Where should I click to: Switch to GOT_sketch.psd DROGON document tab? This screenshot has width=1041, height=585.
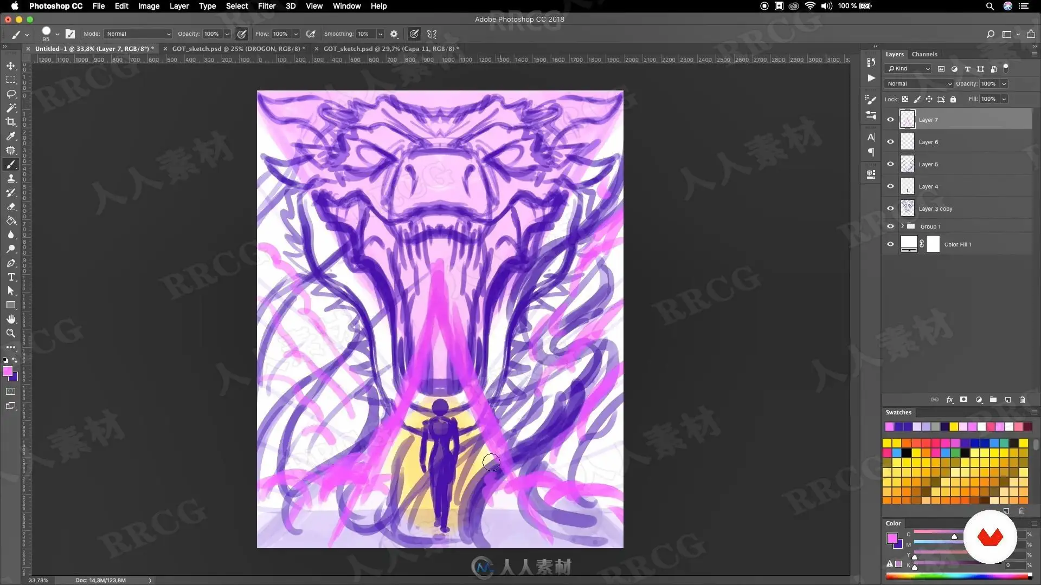[x=238, y=49]
